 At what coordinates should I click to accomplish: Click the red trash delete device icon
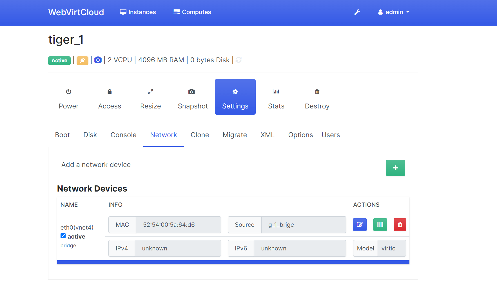pos(400,224)
